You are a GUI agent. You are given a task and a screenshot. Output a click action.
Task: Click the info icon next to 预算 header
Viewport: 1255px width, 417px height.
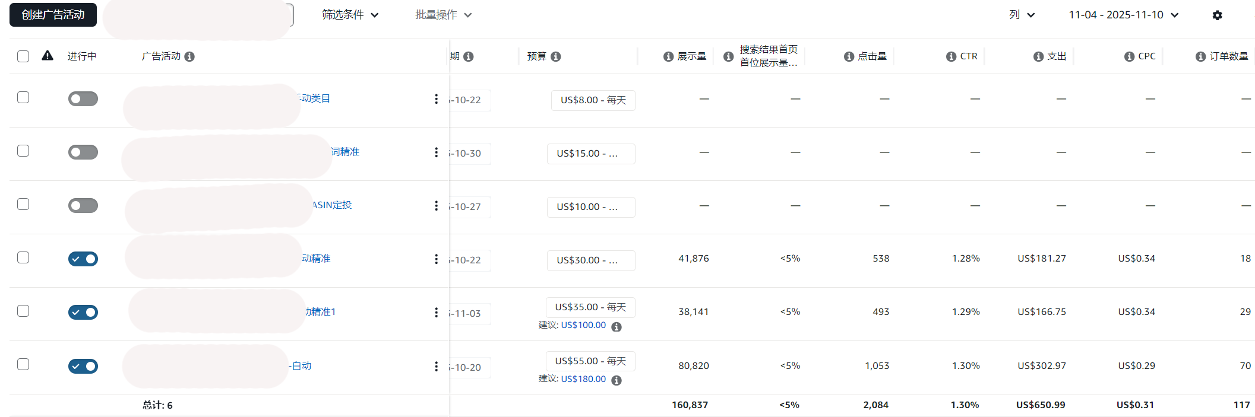[556, 56]
